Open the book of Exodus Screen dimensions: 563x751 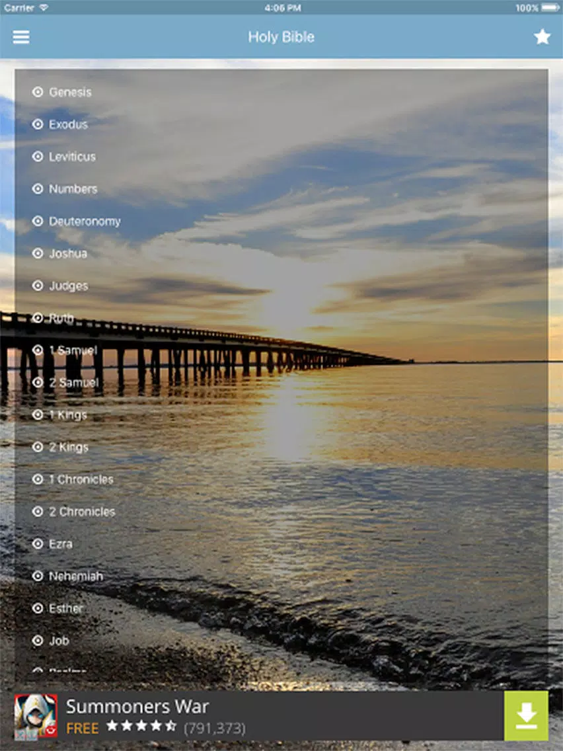point(69,124)
